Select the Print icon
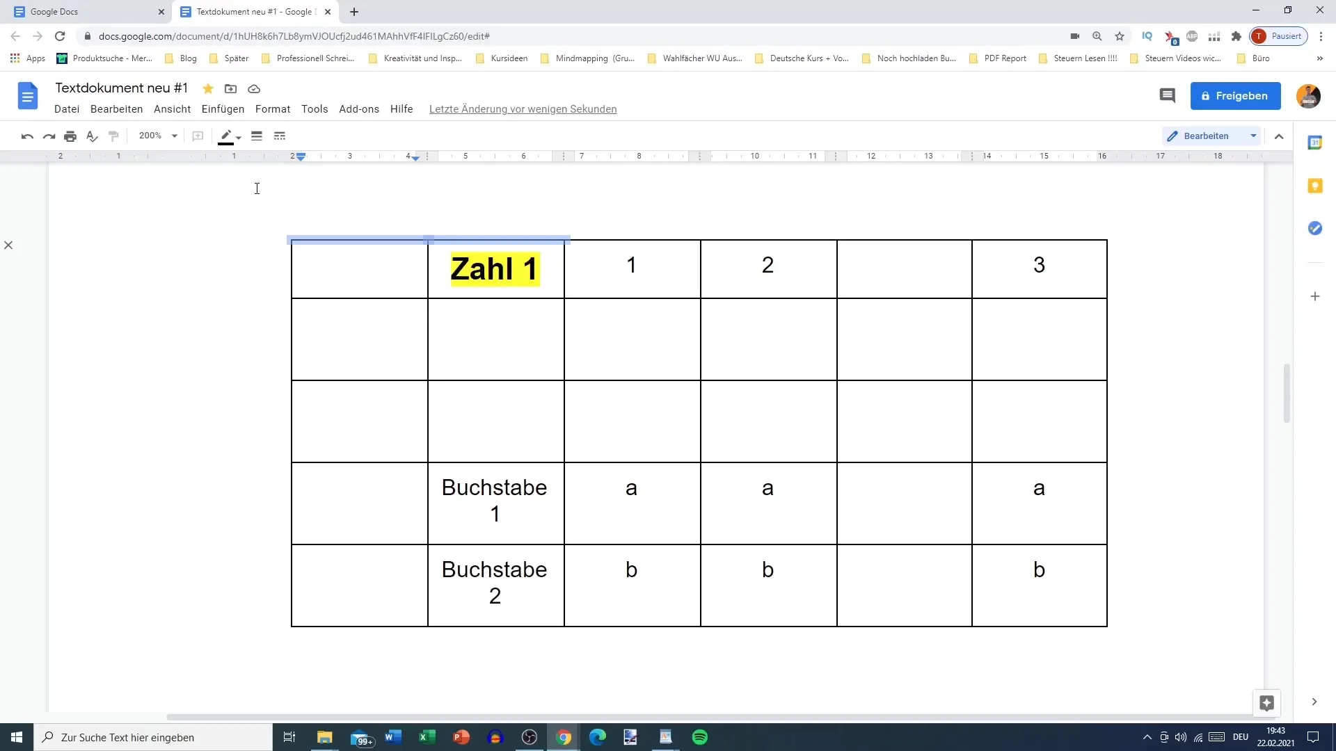The width and height of the screenshot is (1336, 751). point(71,136)
